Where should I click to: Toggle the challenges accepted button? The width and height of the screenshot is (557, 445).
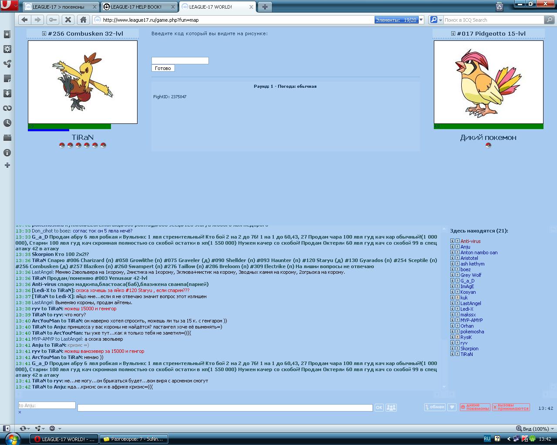[x=511, y=407]
